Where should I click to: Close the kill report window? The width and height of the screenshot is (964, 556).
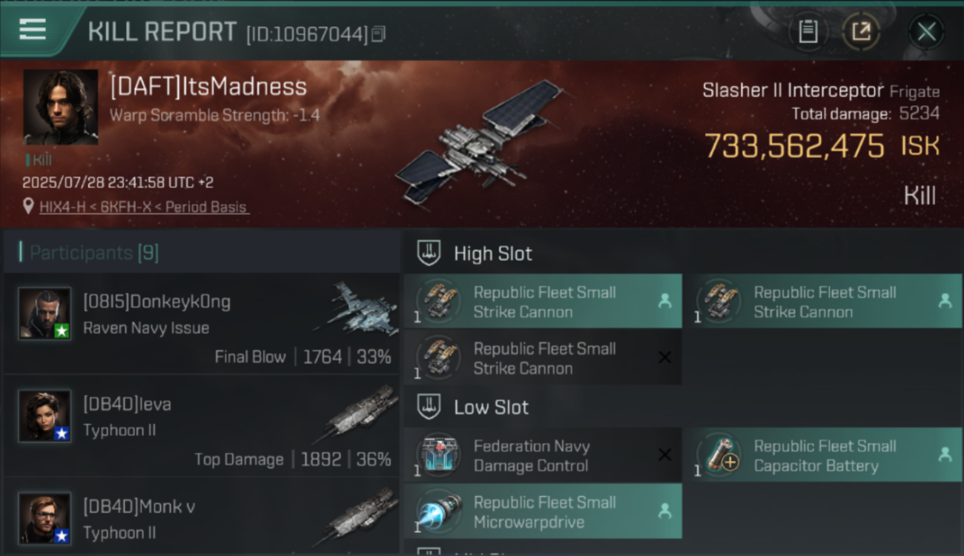coord(926,32)
